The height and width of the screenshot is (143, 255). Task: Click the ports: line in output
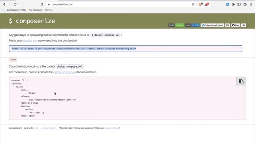(24, 90)
